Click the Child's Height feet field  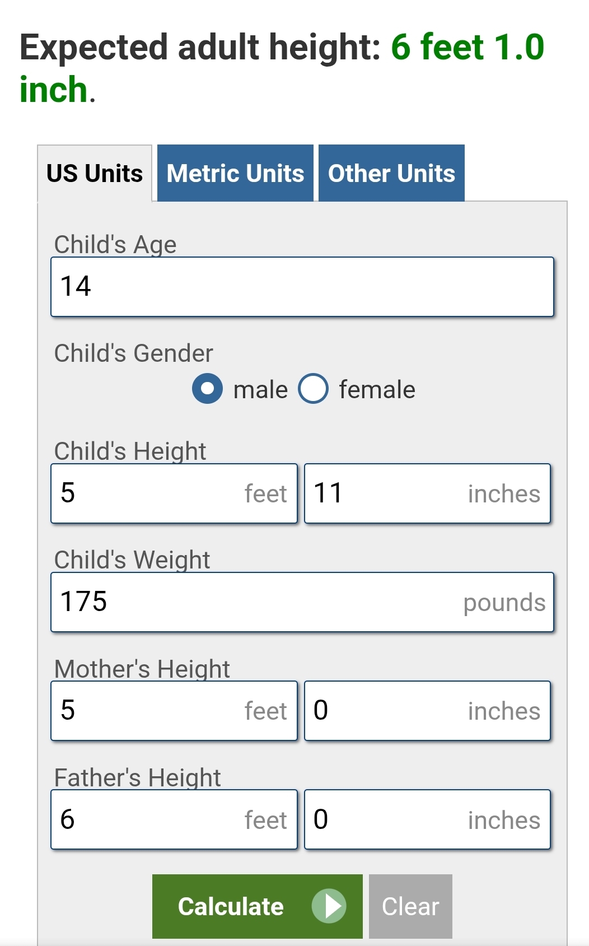[x=174, y=493]
